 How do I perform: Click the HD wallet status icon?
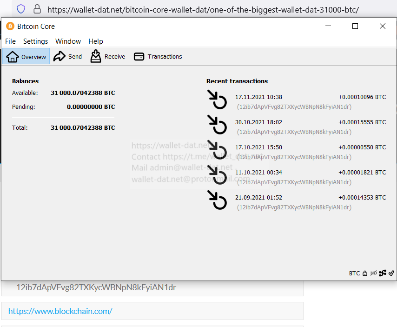click(374, 274)
